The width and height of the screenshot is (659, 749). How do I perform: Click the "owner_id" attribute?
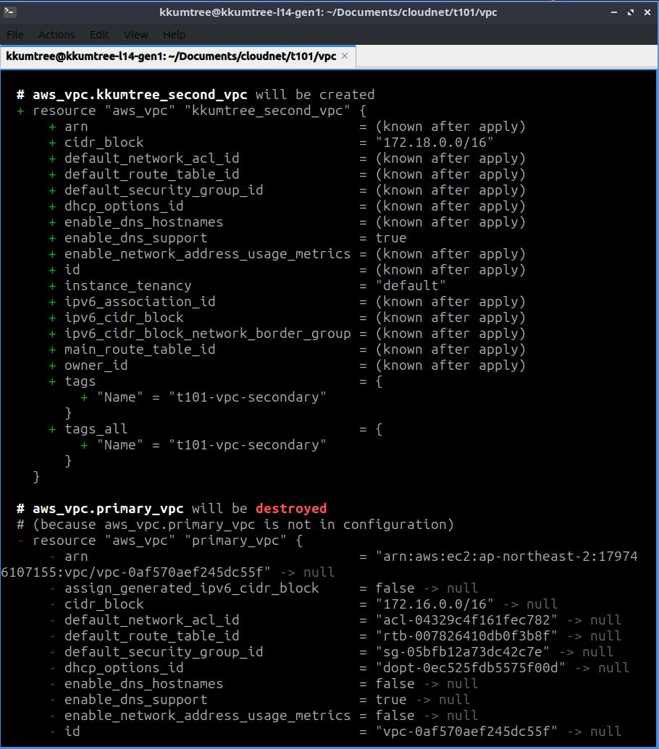[x=96, y=365]
